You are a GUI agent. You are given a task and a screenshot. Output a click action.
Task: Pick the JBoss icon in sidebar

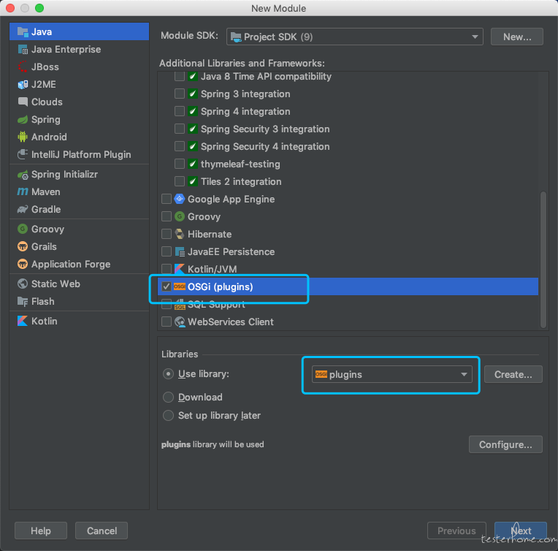(23, 66)
